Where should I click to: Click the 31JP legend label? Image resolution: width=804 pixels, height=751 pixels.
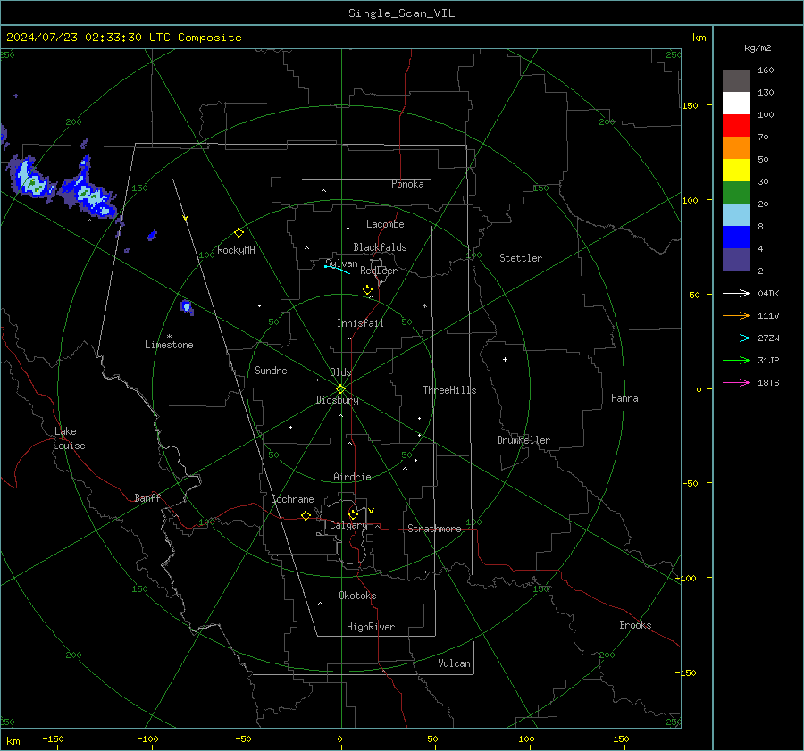point(768,361)
